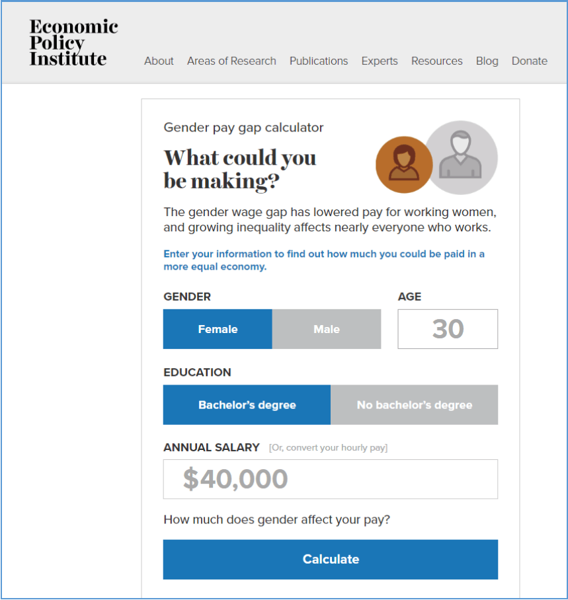Select Male gender option
Viewport: 568px width, 600px height.
point(327,329)
